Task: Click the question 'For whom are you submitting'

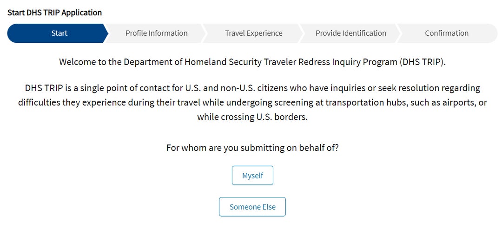Action: tap(252, 148)
